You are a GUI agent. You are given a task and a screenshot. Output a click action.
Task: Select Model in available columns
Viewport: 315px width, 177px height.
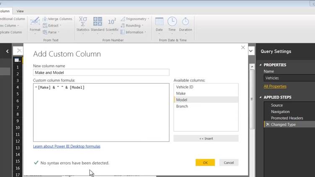click(206, 100)
